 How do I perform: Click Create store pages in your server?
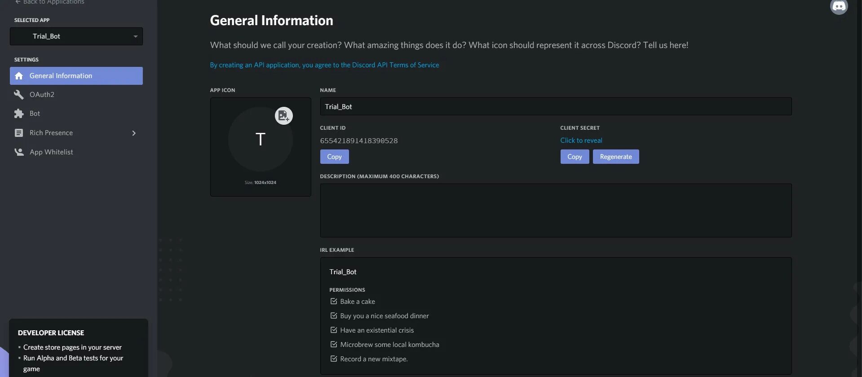(72, 347)
